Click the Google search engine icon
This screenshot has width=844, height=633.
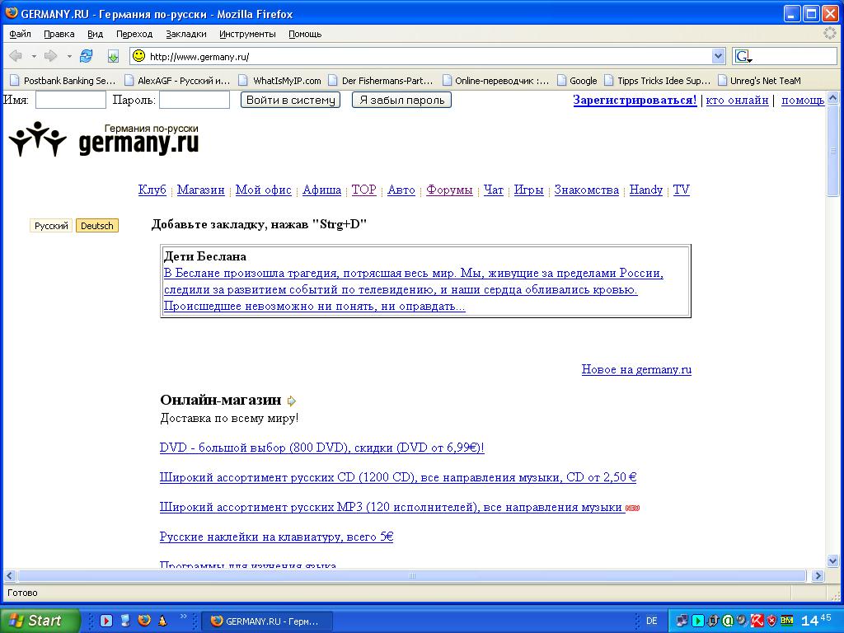pyautogui.click(x=743, y=56)
